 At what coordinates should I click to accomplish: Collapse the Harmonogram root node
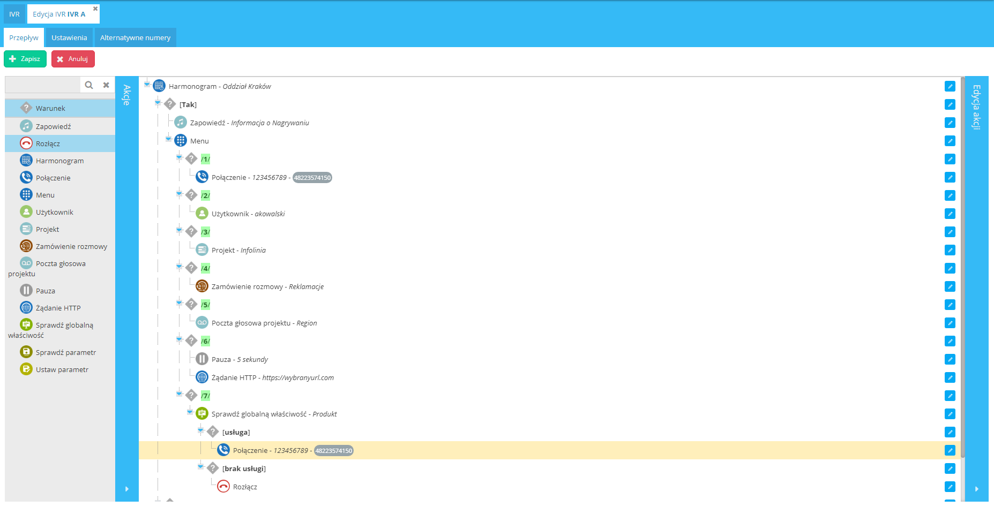147,84
